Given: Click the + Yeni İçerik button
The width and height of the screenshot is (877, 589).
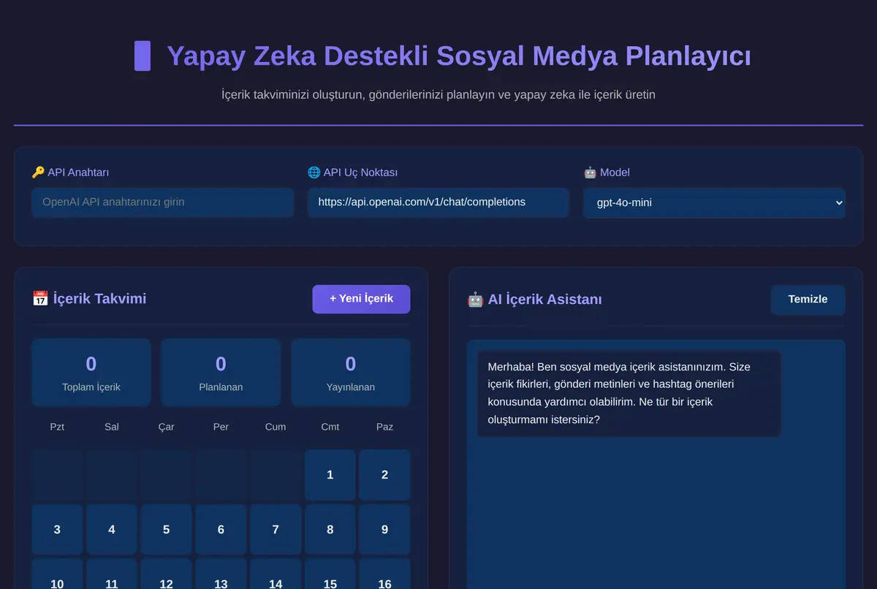Looking at the screenshot, I should [361, 299].
